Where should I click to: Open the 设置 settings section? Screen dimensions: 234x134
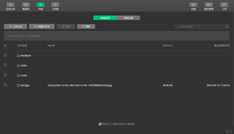click(193, 6)
